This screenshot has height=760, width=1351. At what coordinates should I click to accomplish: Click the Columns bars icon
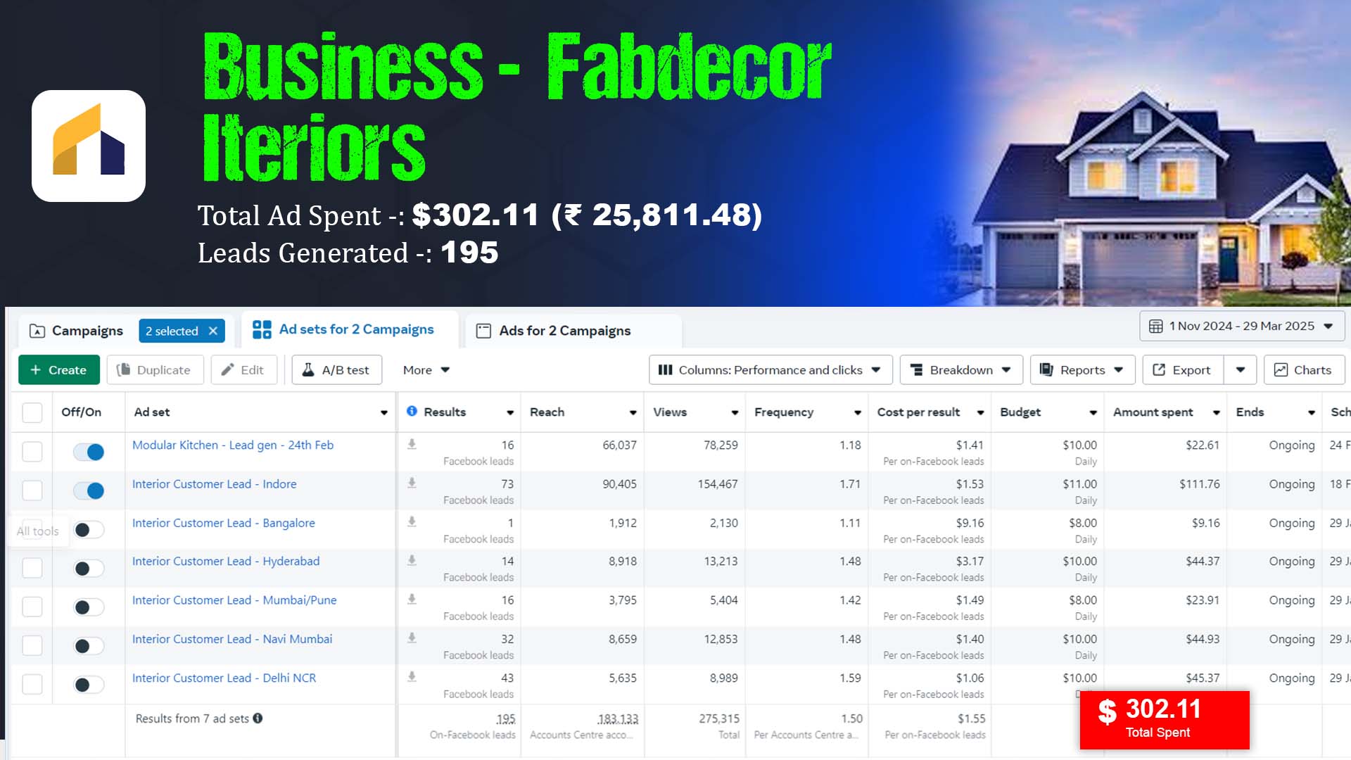[665, 370]
